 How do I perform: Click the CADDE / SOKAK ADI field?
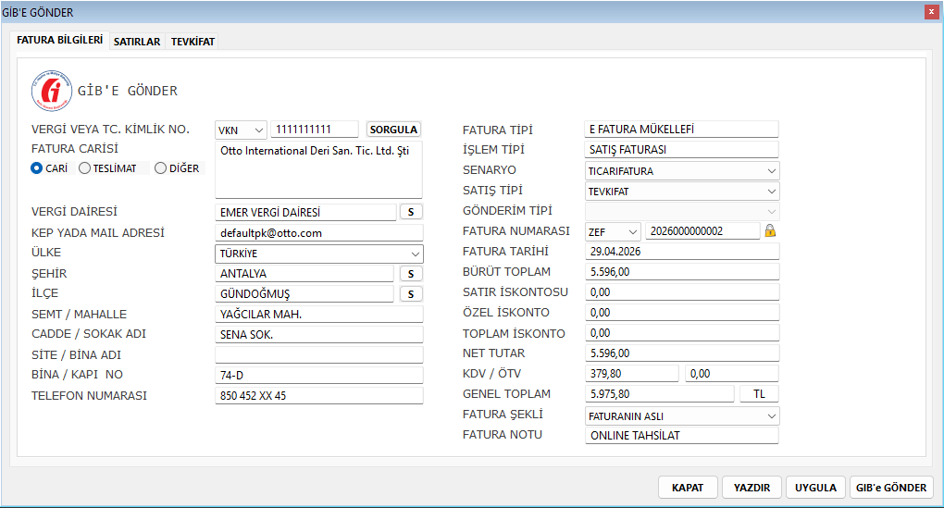(319, 334)
